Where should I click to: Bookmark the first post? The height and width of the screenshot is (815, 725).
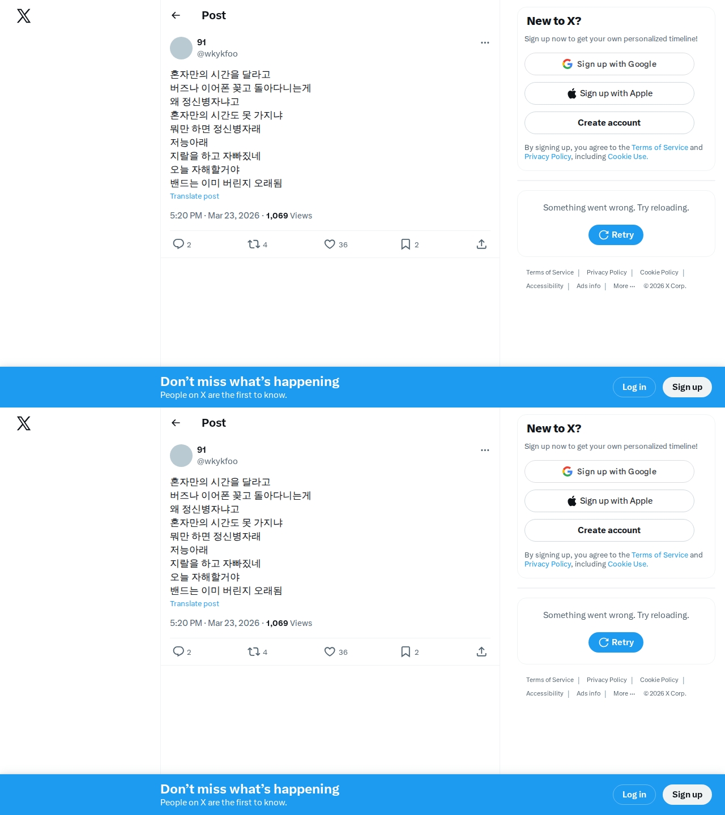406,244
